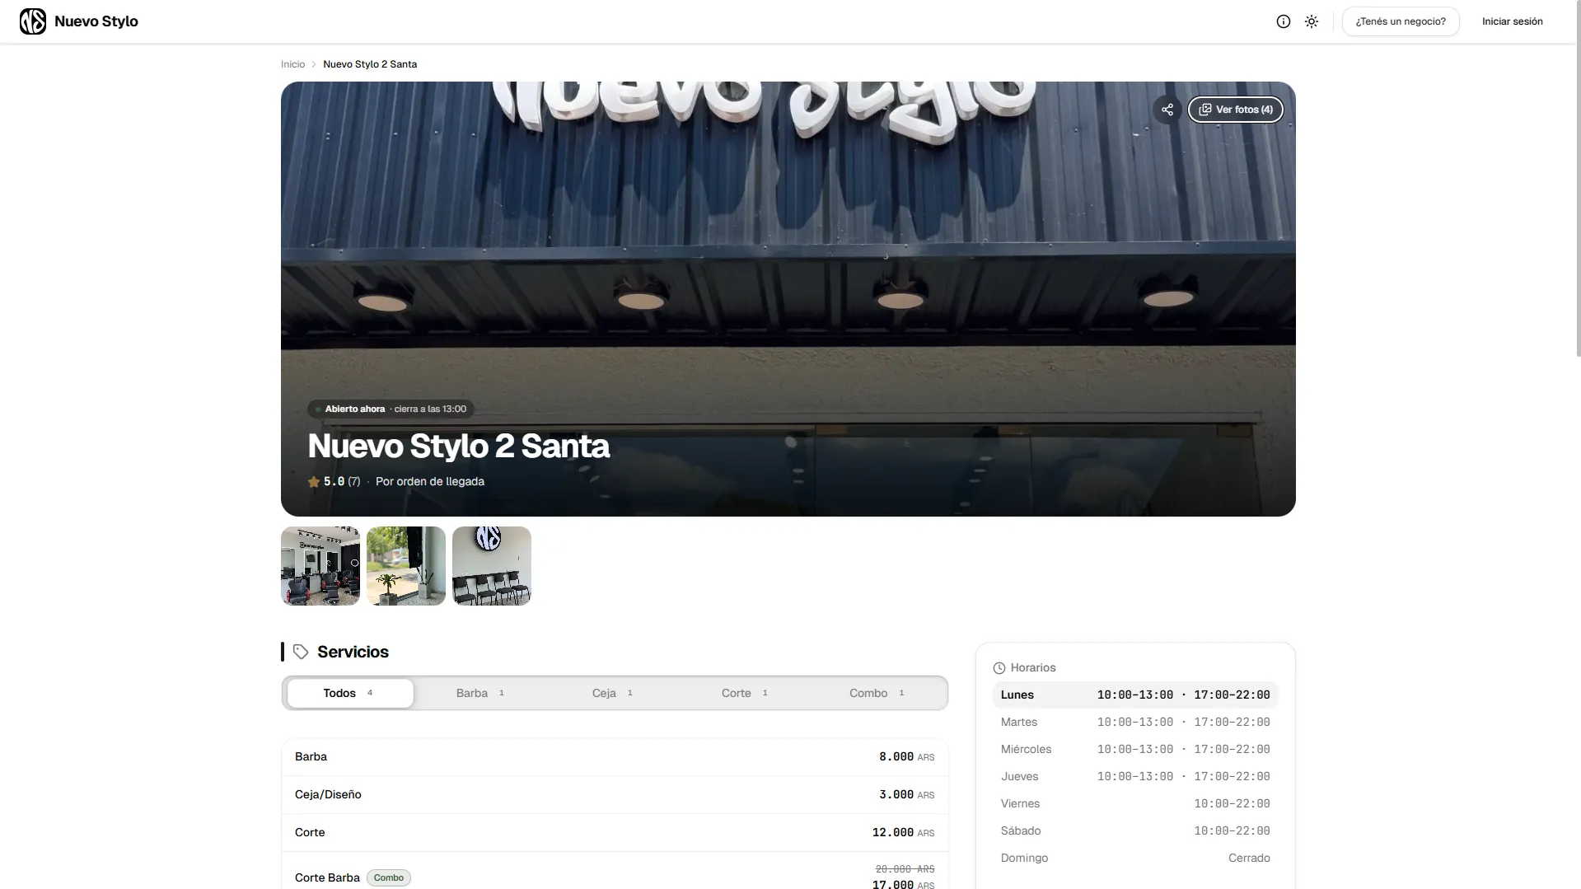Select the Martes schedule row

click(1135, 722)
